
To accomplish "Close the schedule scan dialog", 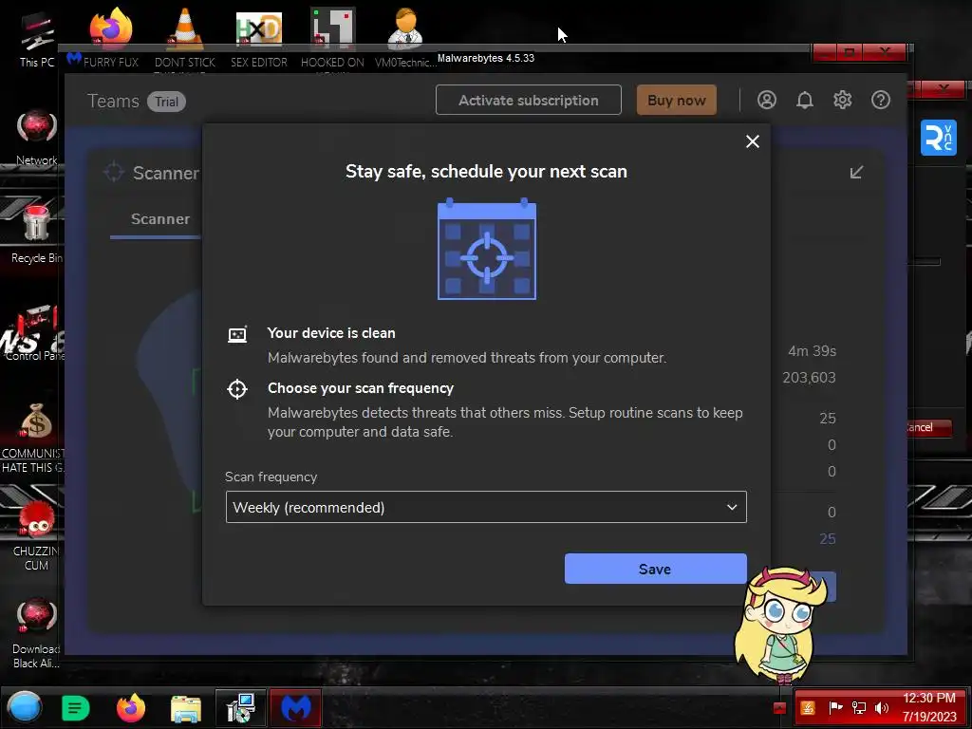I will point(752,141).
